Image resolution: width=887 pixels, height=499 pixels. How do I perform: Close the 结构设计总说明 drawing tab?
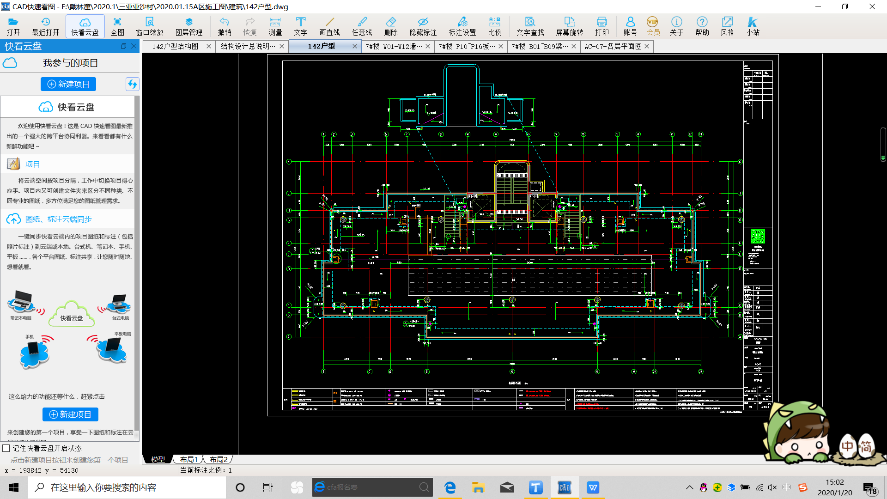pyautogui.click(x=282, y=46)
